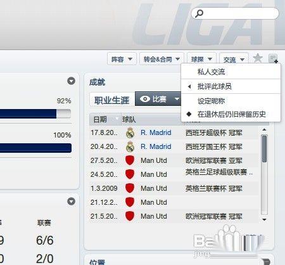Open the 转会&合同 dropdown
This screenshot has height=265, width=285.
[x=161, y=59]
